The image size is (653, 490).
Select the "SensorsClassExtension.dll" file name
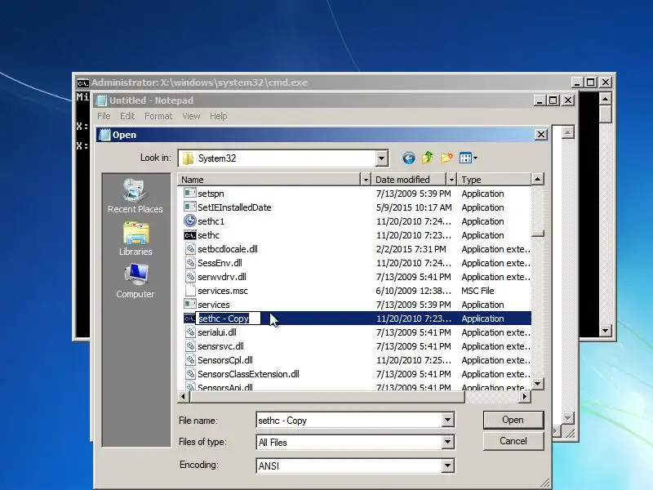pos(248,374)
